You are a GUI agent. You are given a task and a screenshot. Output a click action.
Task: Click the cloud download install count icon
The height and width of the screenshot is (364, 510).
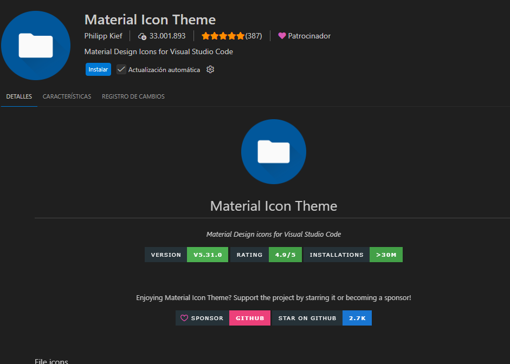(143, 36)
